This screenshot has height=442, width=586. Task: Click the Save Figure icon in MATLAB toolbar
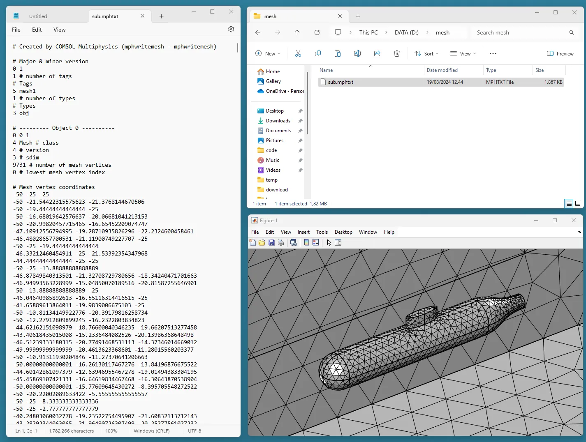coord(271,243)
